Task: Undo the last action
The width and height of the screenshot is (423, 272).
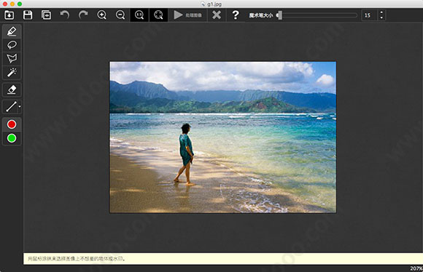Action: [x=65, y=15]
